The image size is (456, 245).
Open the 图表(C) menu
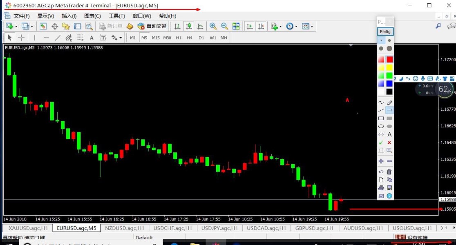(x=92, y=16)
